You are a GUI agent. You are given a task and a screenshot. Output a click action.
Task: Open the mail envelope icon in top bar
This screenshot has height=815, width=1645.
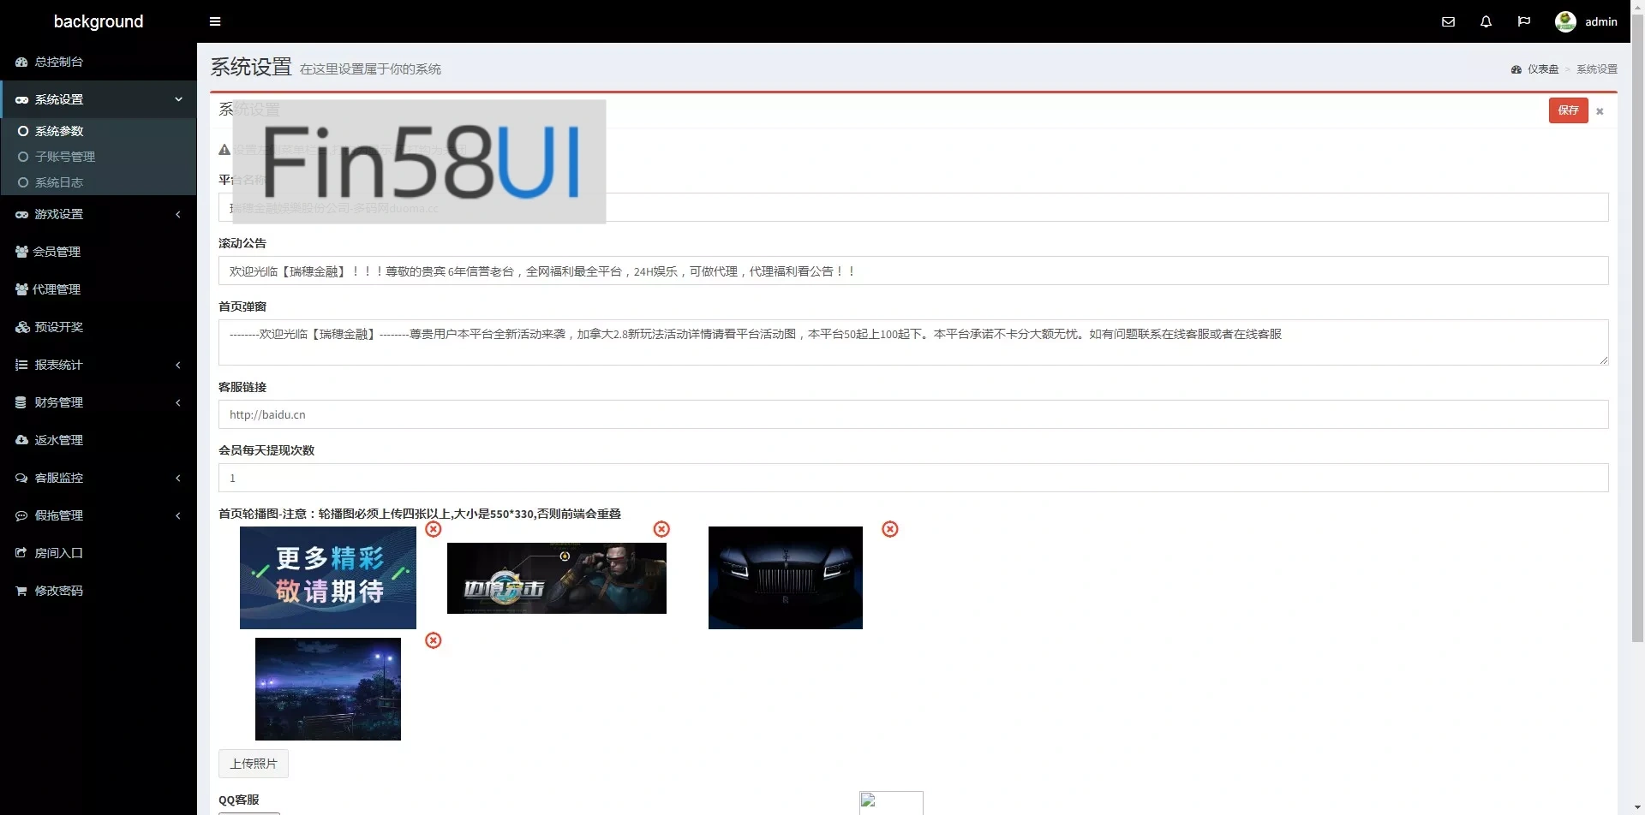click(x=1448, y=21)
